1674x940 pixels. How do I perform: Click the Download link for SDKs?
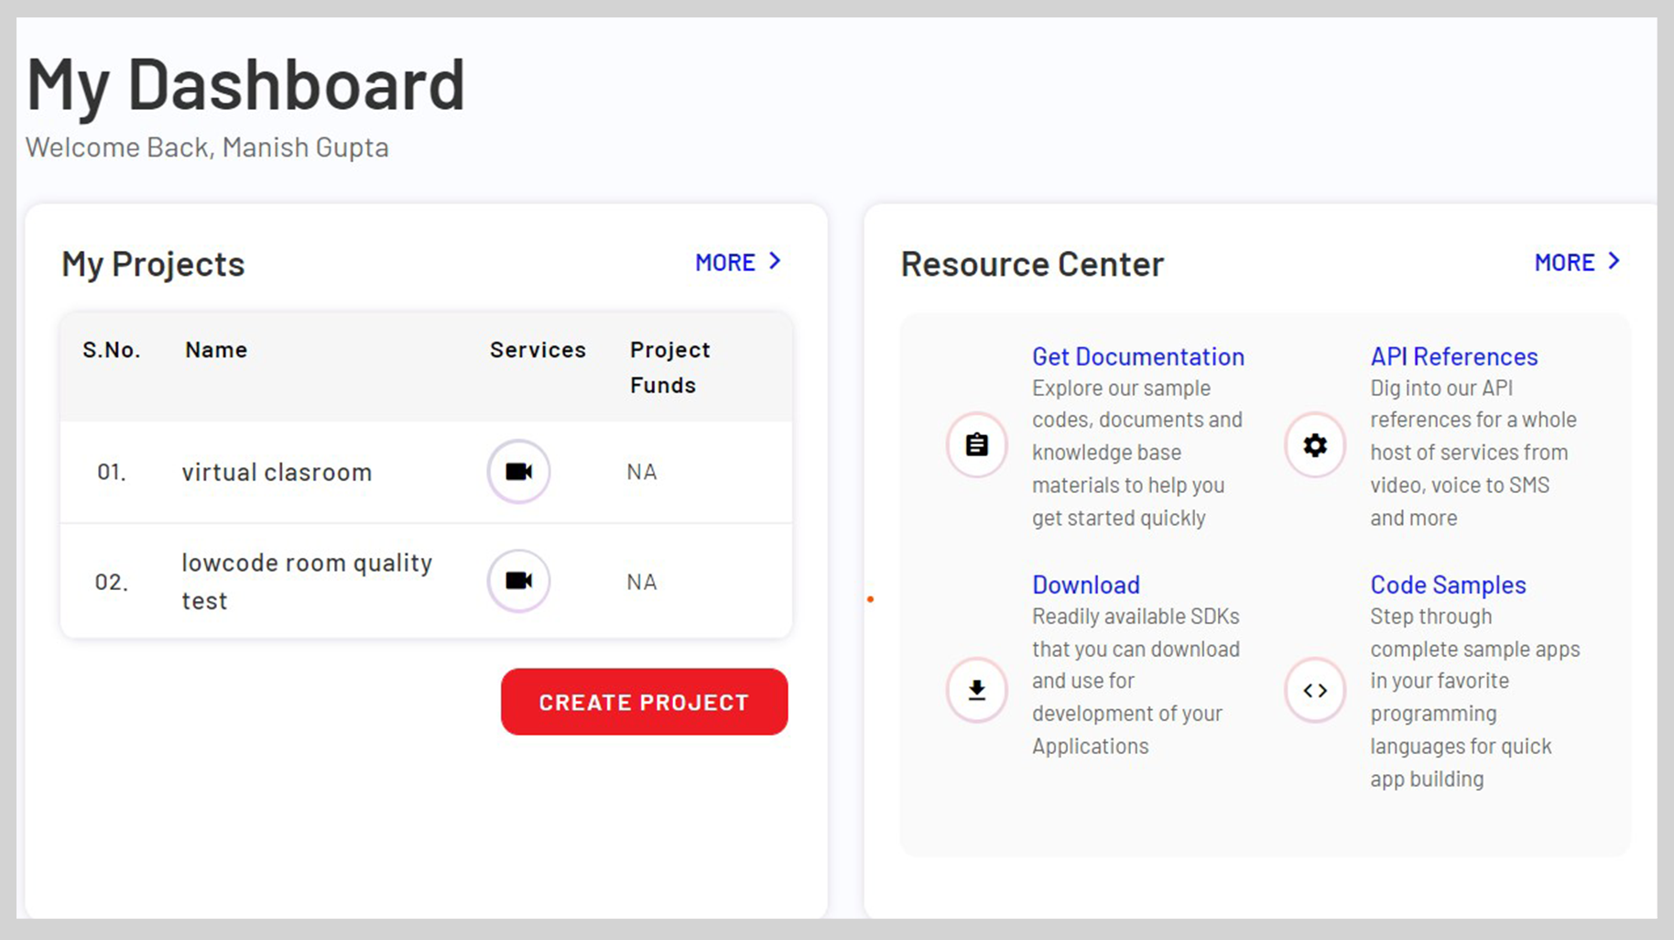pyautogui.click(x=1085, y=585)
